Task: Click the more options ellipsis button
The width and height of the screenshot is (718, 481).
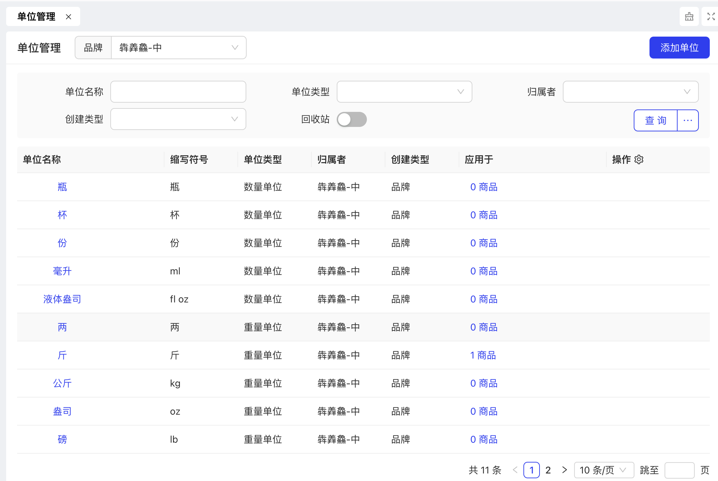Action: pyautogui.click(x=688, y=120)
